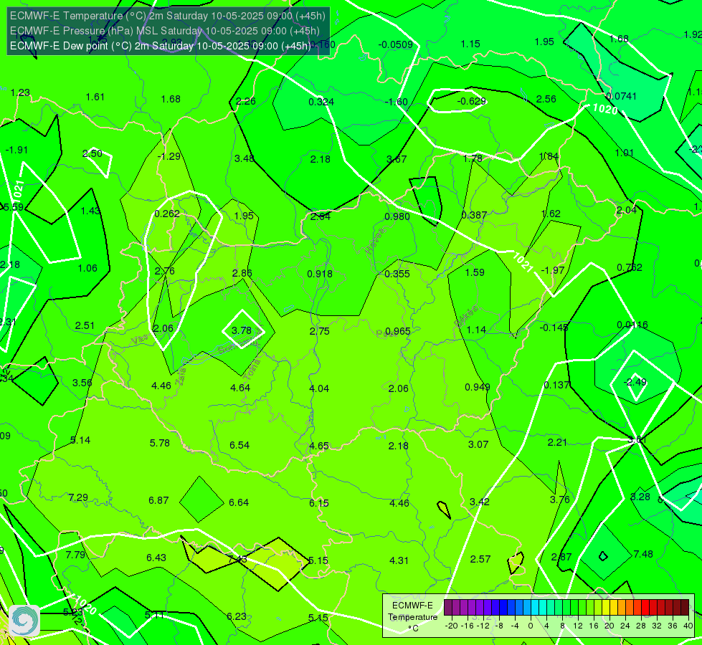Click the dew point value 4.64
The height and width of the screenshot is (645, 702).
(x=240, y=388)
